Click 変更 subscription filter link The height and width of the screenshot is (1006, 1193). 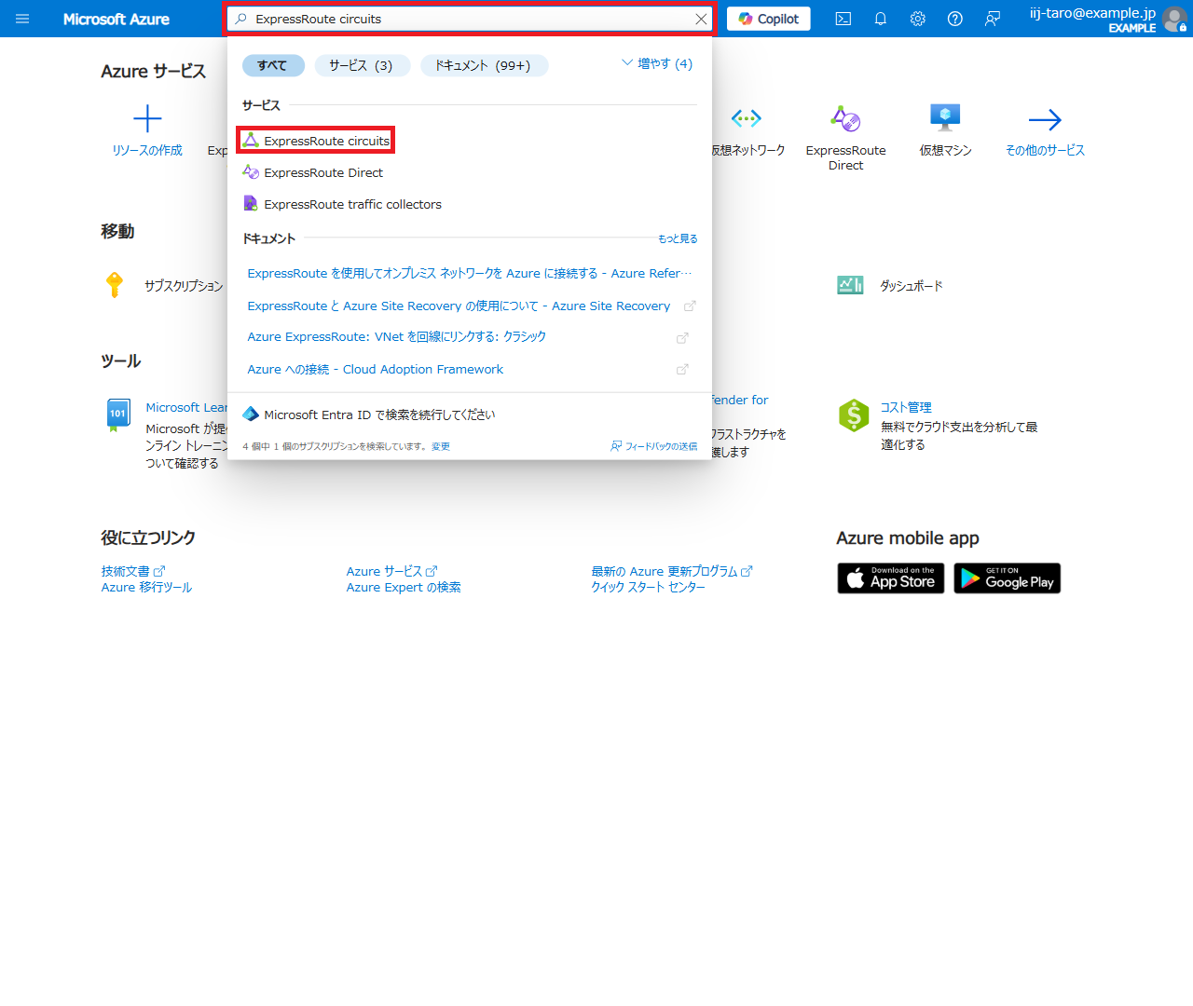point(441,446)
